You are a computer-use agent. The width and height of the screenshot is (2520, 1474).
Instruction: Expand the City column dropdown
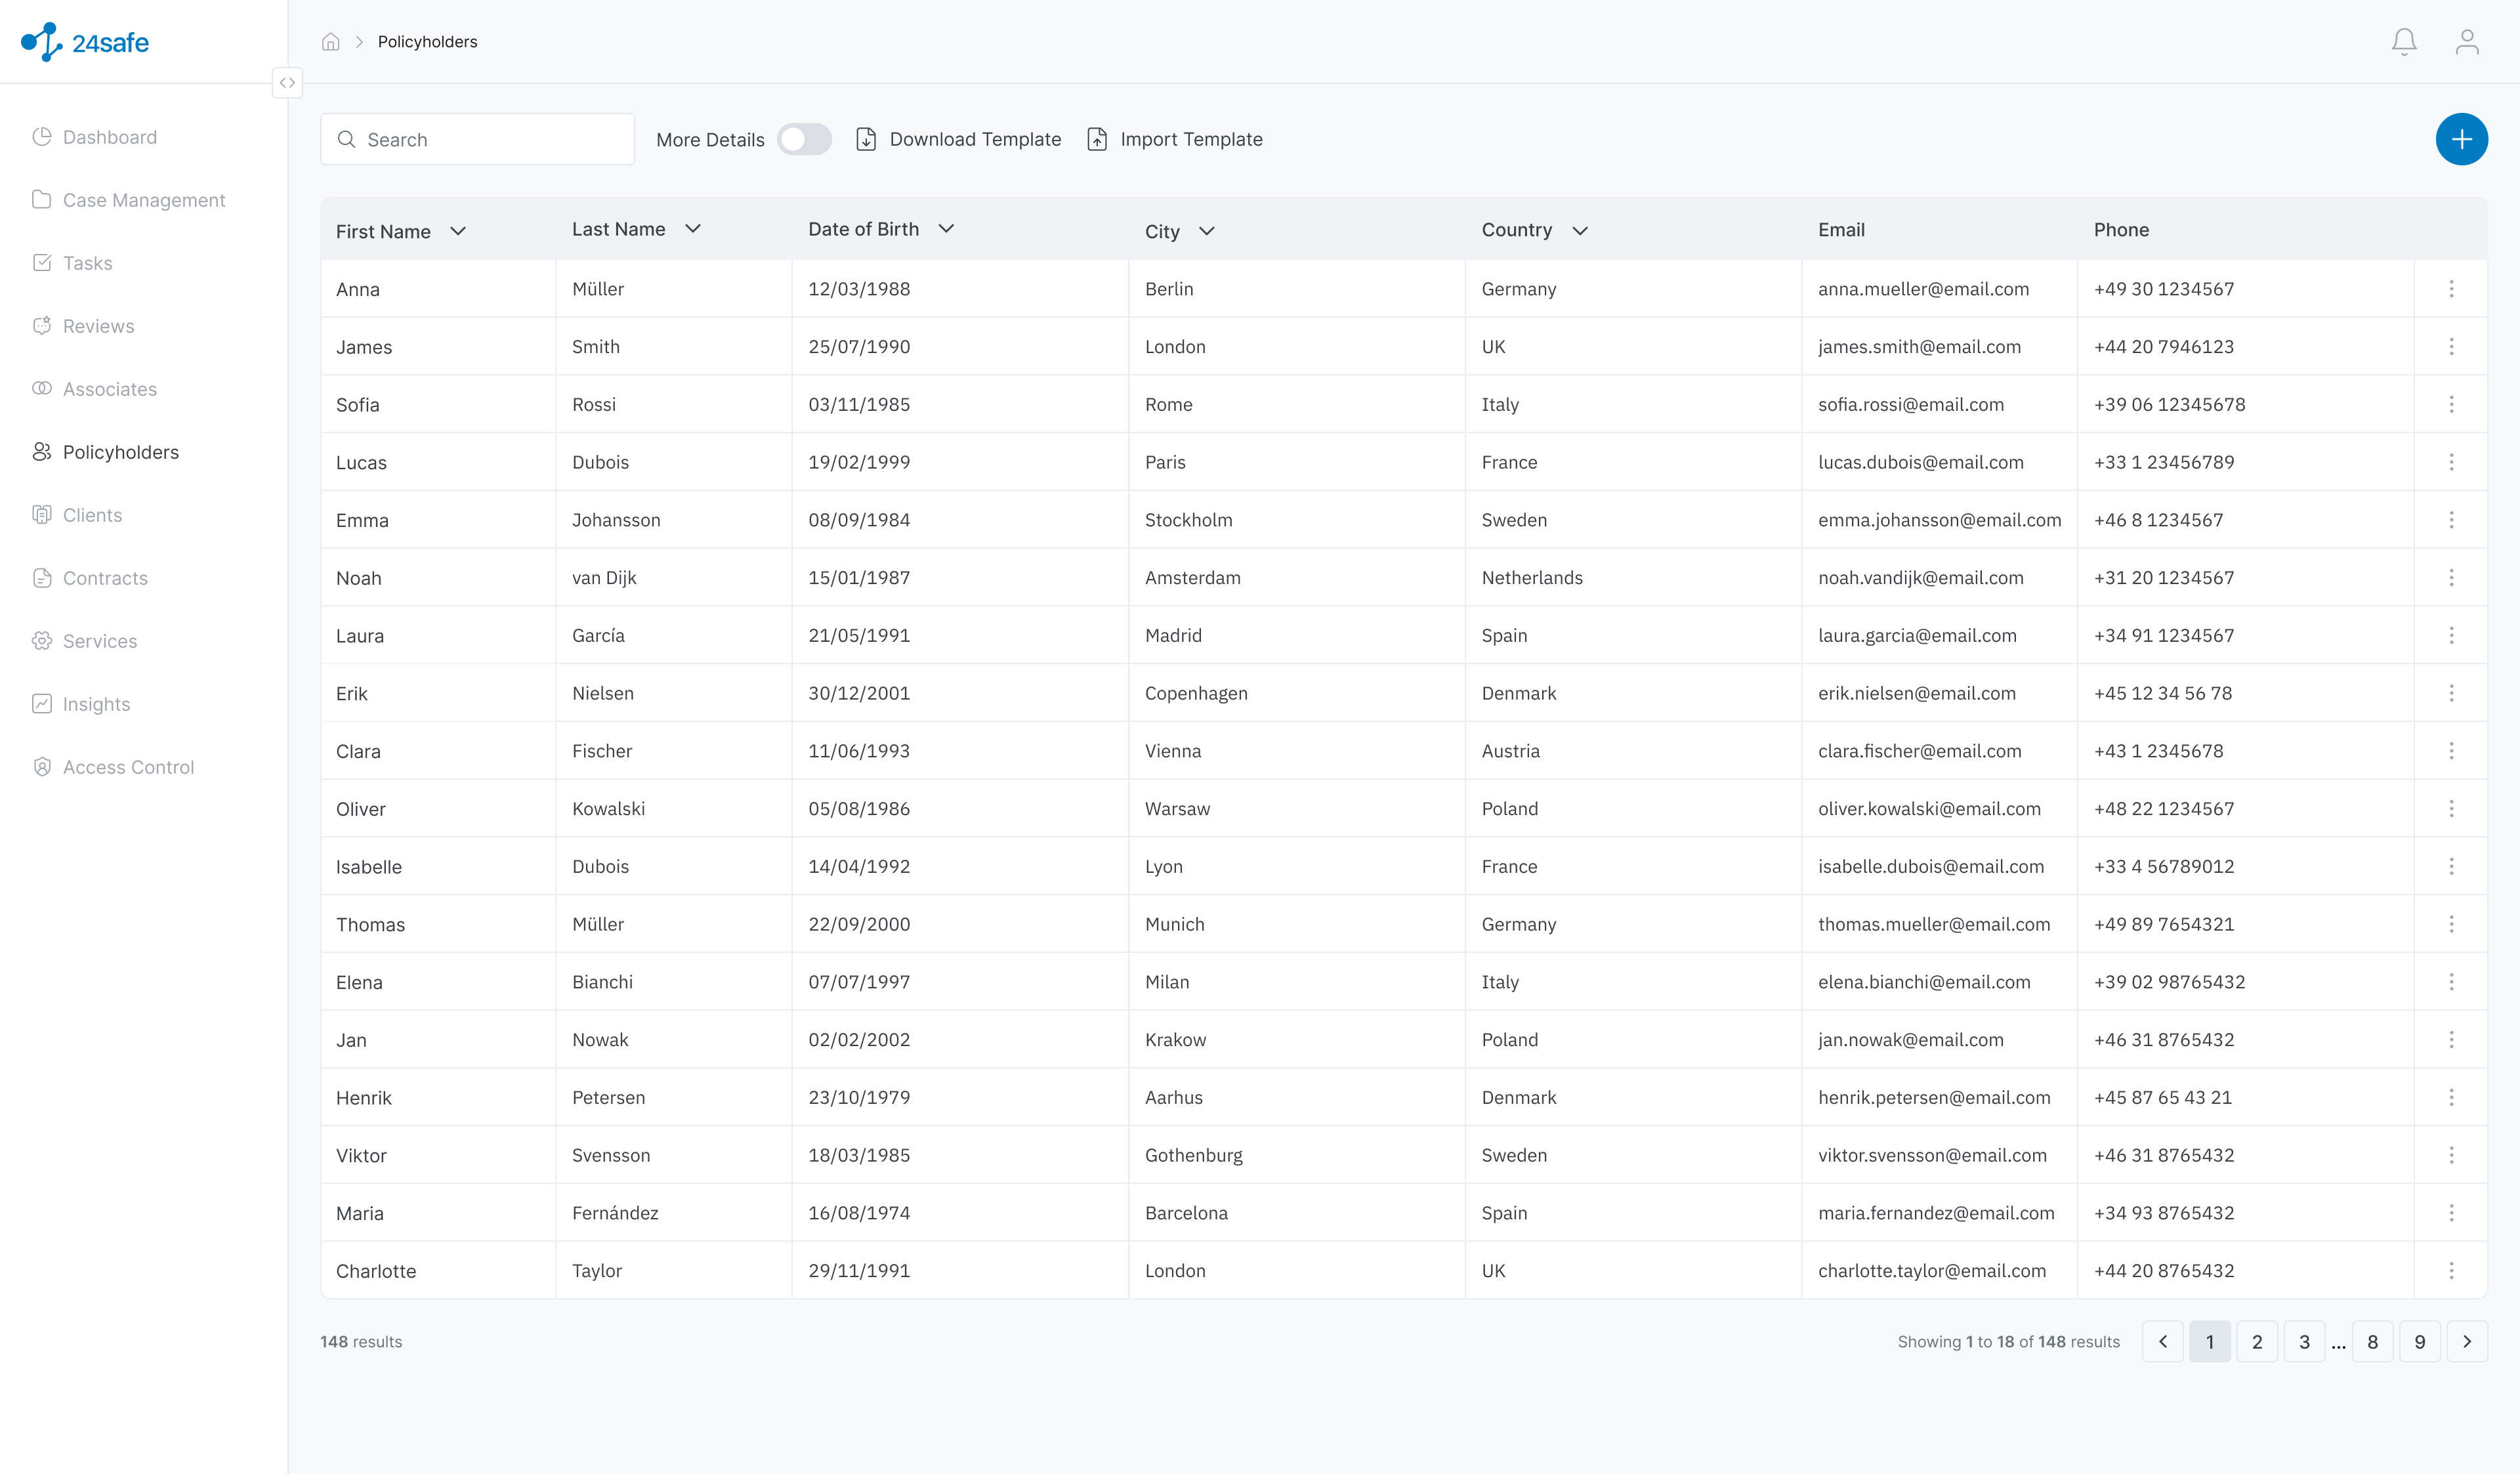pos(1207,231)
